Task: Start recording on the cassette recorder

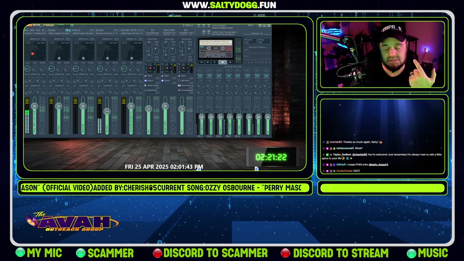Action: click(x=230, y=62)
